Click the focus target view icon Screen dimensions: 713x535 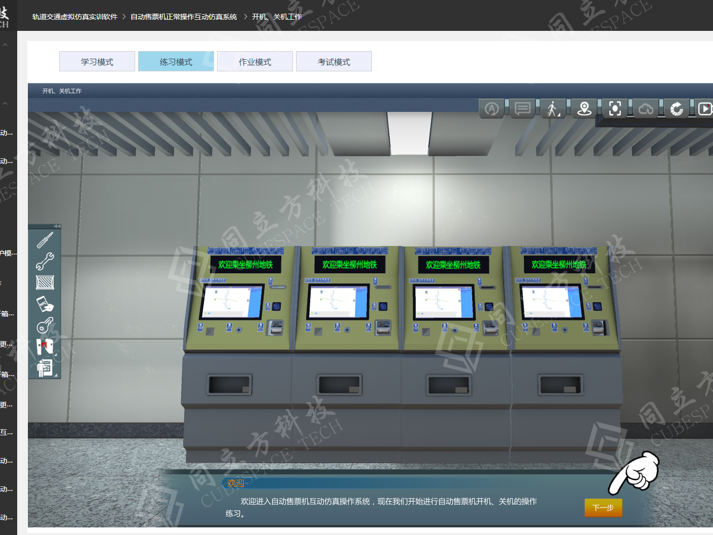pos(615,109)
